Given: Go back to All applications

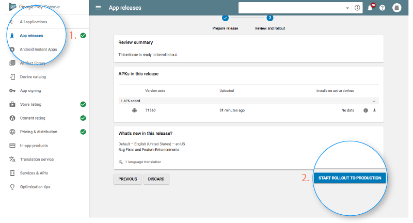Looking at the screenshot, I should [33, 22].
